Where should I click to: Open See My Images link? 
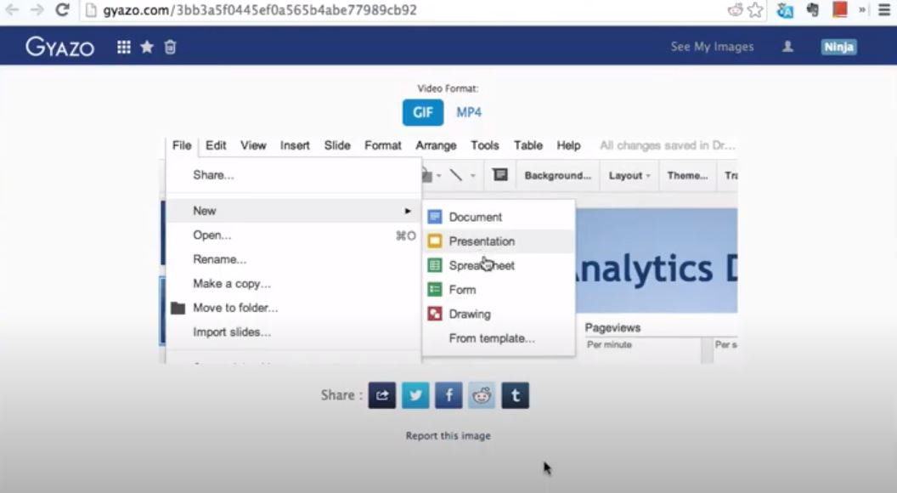[x=712, y=47]
